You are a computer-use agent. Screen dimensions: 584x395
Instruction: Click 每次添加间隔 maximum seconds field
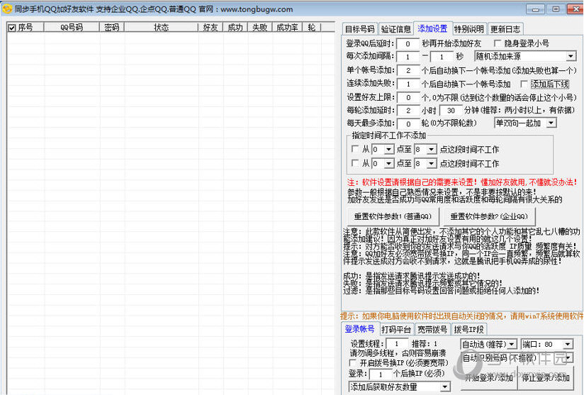click(x=442, y=57)
